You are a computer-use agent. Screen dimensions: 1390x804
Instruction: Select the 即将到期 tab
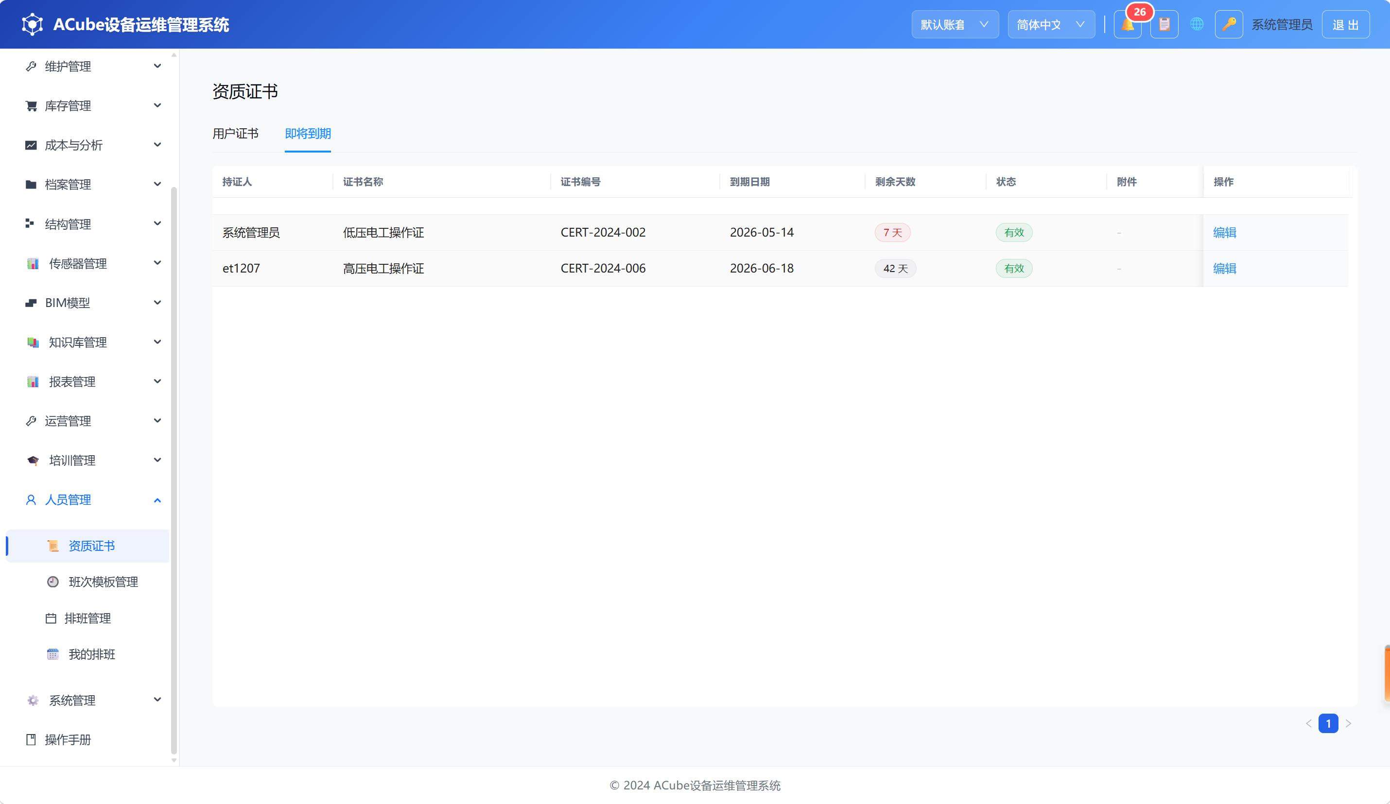(308, 134)
